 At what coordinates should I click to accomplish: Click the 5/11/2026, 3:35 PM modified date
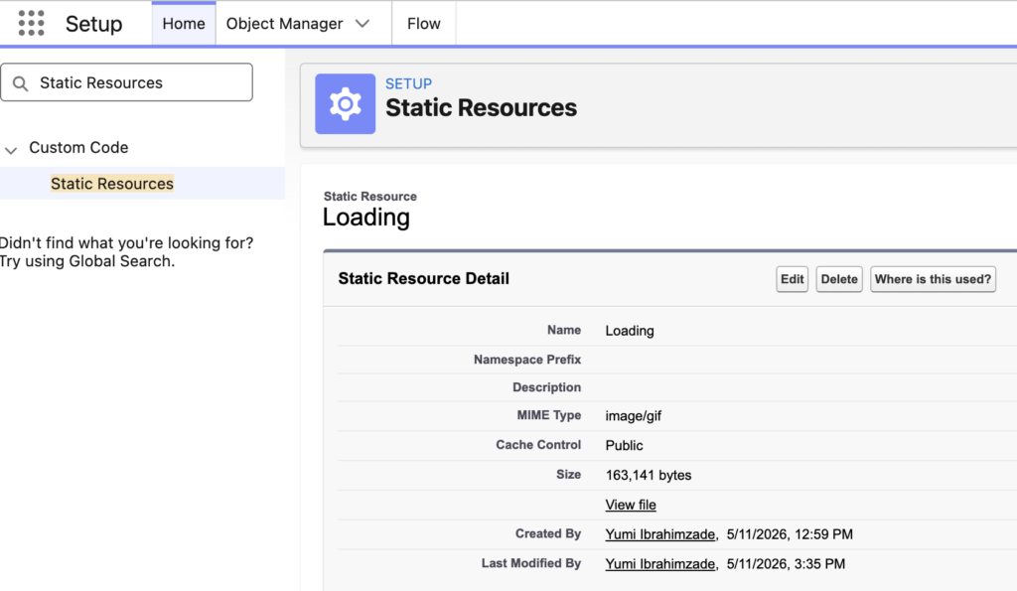(786, 564)
